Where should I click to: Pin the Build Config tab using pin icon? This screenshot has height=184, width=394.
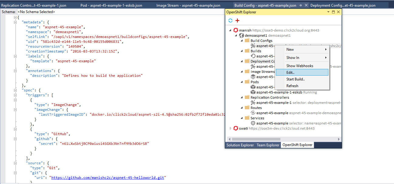301,5
